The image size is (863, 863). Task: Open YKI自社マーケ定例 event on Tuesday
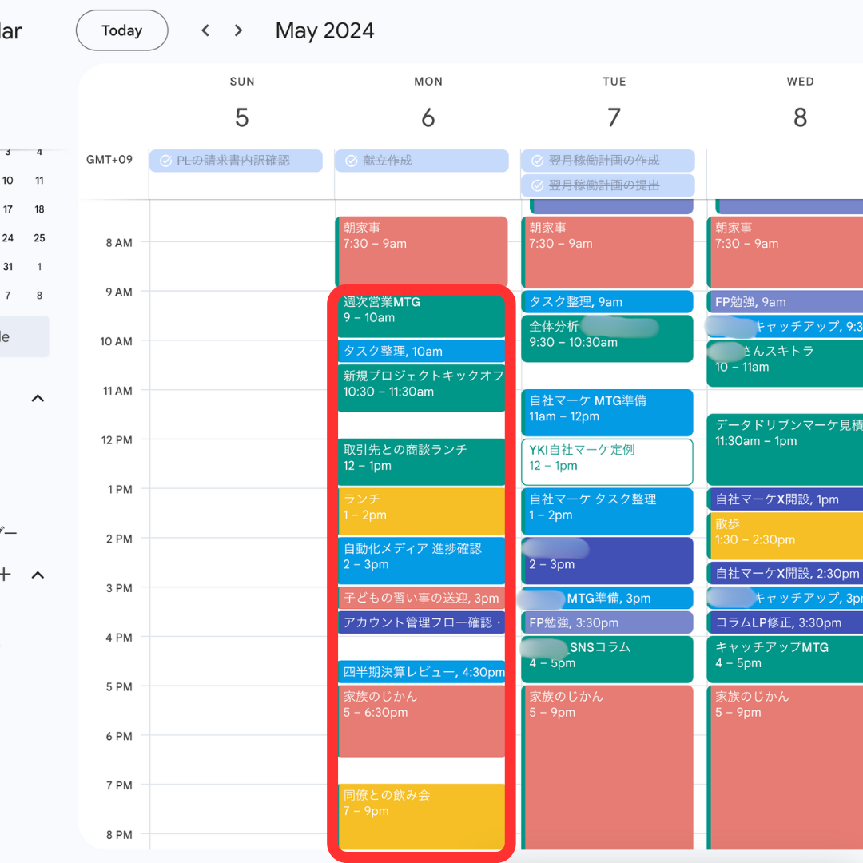click(x=607, y=462)
